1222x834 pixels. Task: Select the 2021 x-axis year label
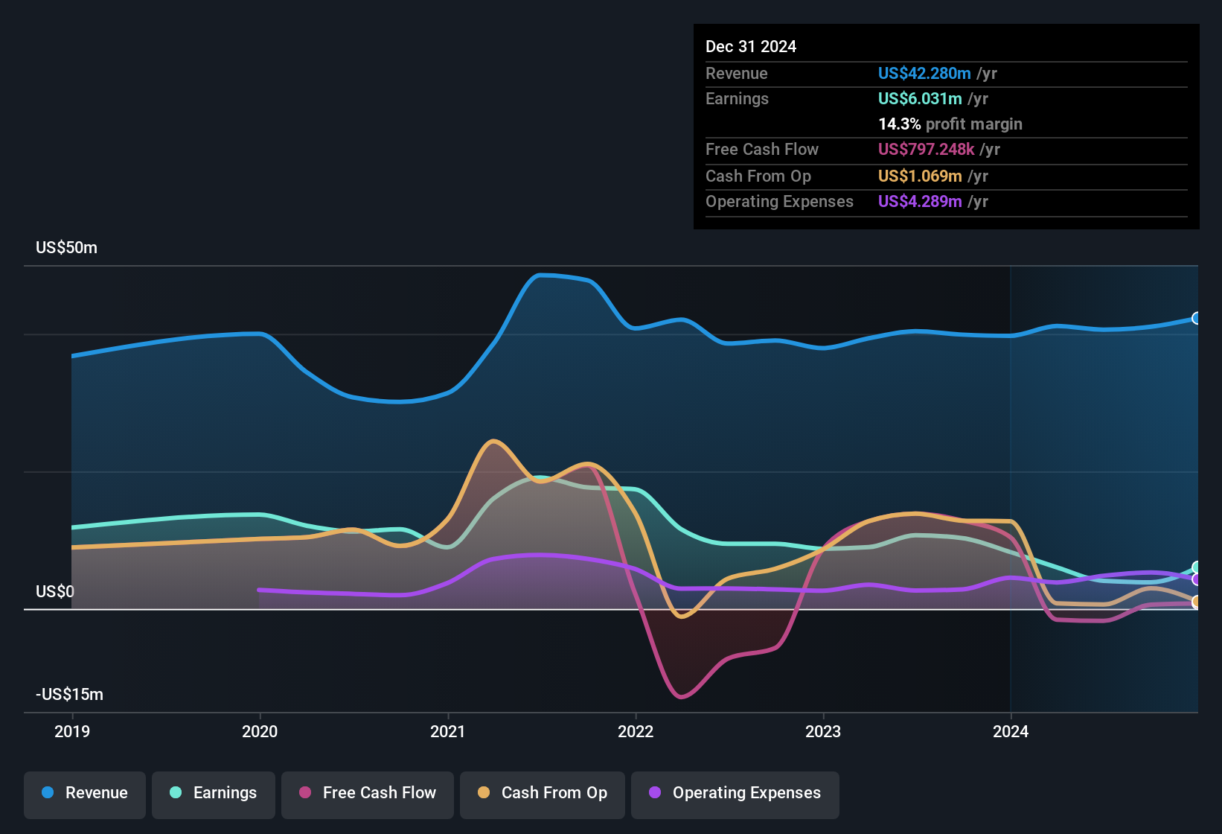click(448, 732)
